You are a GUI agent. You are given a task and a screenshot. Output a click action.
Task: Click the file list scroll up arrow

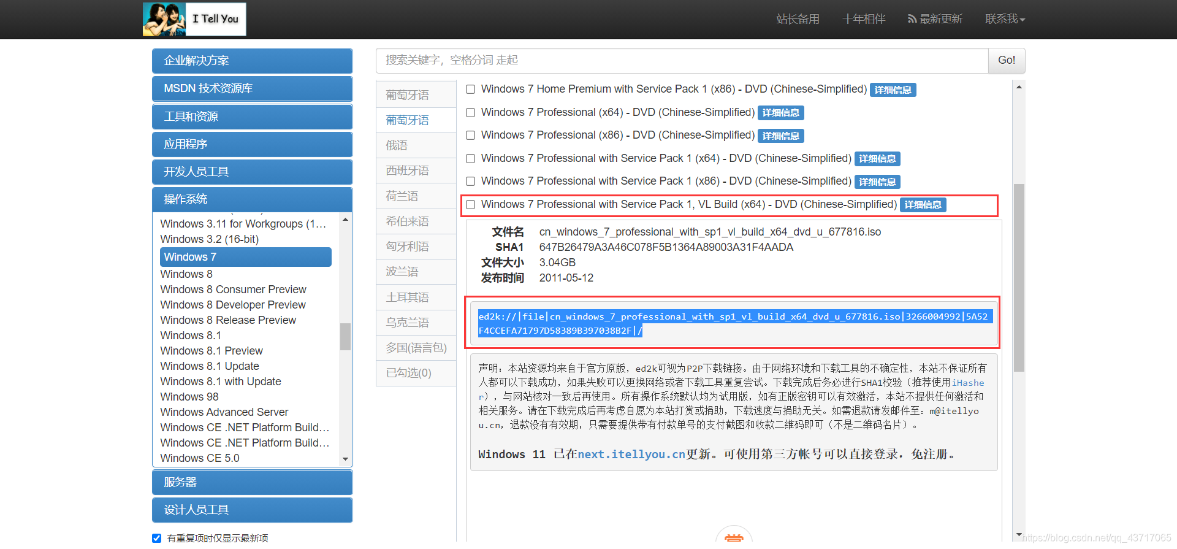(x=1019, y=87)
